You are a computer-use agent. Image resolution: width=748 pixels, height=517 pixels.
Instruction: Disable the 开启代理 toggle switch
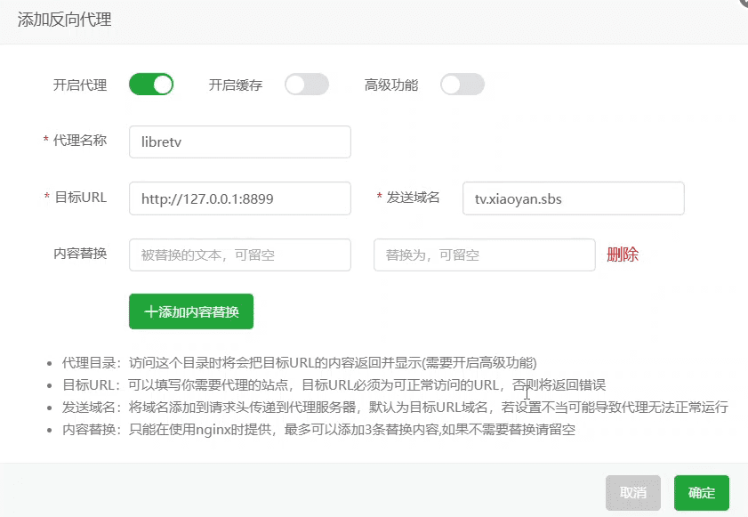(150, 85)
